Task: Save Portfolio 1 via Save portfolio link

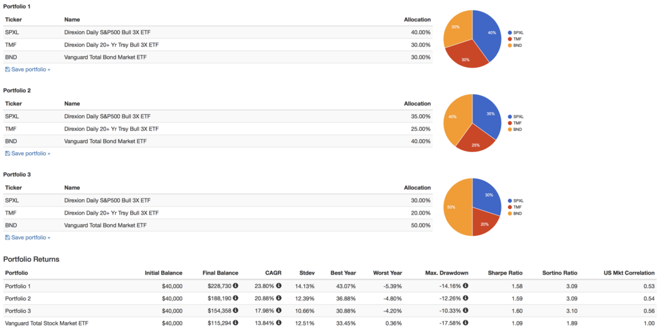Action: tap(27, 70)
